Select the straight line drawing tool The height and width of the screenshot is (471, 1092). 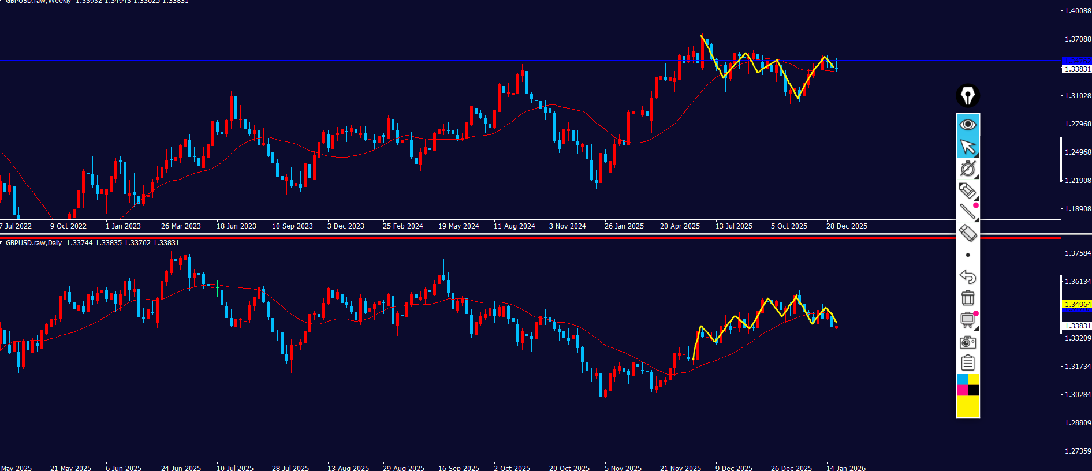tap(968, 212)
